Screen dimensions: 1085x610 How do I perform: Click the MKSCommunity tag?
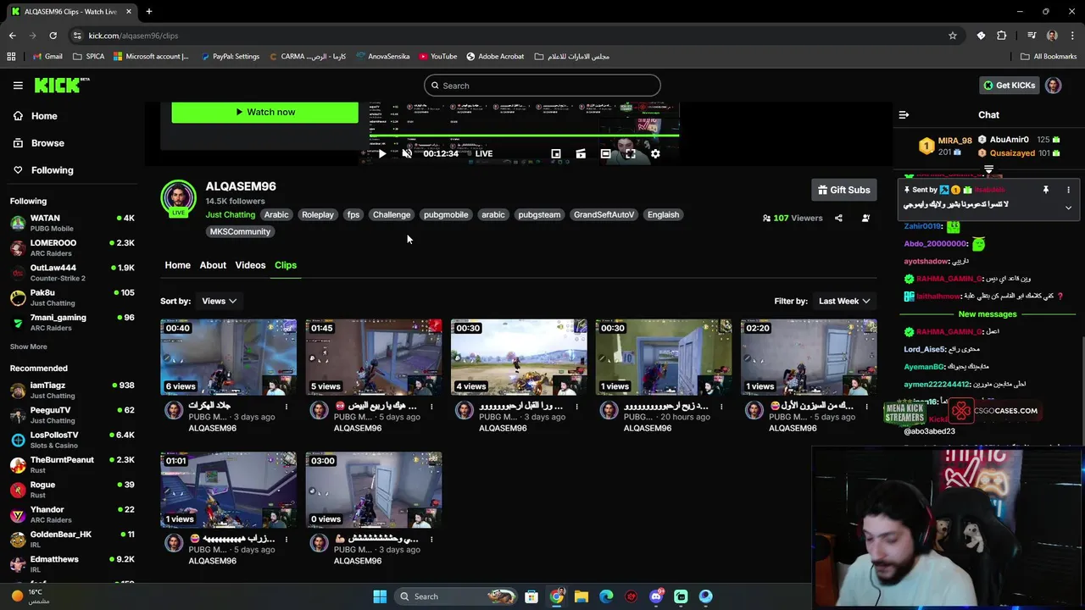(x=240, y=231)
